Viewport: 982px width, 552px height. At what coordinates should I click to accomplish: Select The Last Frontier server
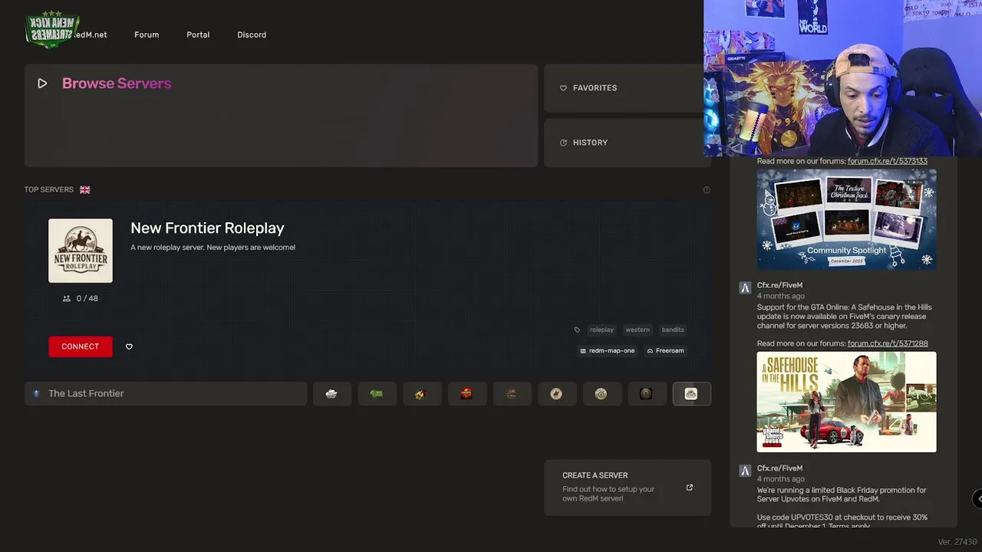(166, 393)
